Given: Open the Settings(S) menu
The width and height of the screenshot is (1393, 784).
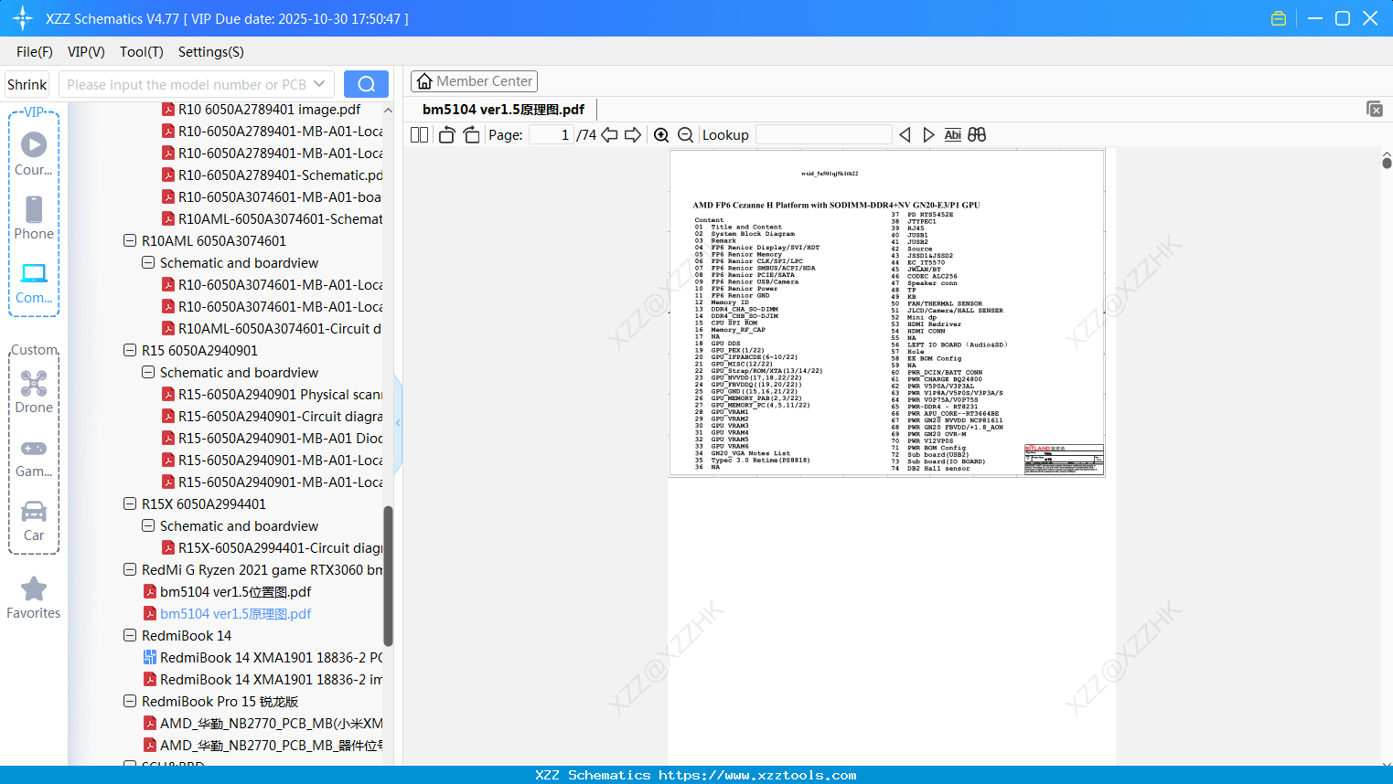Looking at the screenshot, I should (211, 52).
